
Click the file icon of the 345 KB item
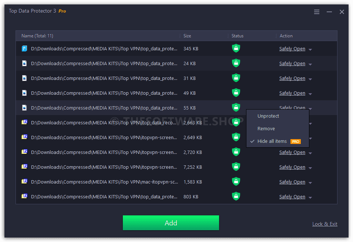tap(24, 48)
